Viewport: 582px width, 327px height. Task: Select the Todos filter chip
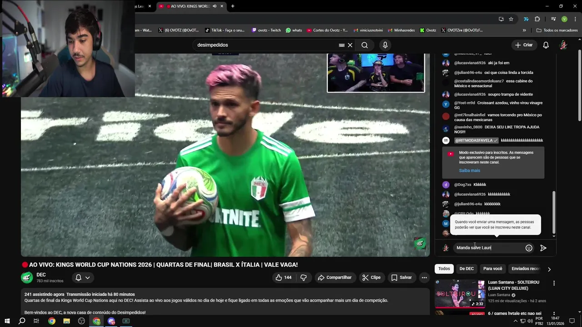pyautogui.click(x=444, y=269)
